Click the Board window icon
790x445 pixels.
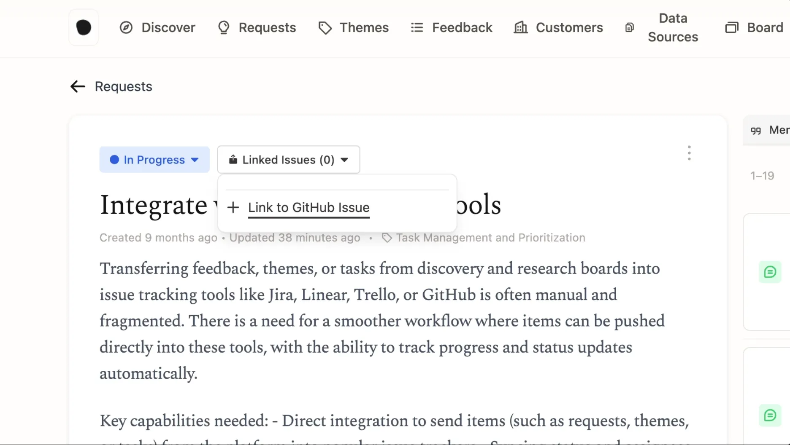(x=732, y=28)
